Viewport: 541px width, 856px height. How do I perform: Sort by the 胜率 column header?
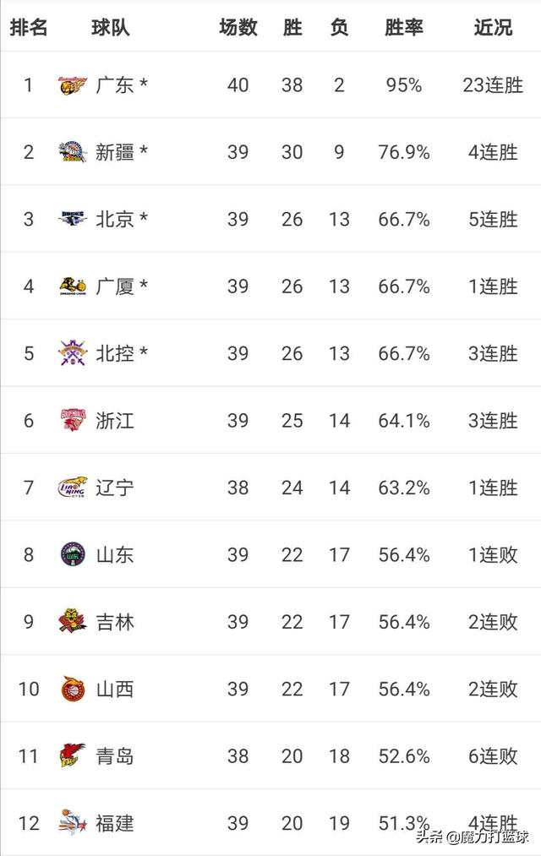(x=404, y=27)
